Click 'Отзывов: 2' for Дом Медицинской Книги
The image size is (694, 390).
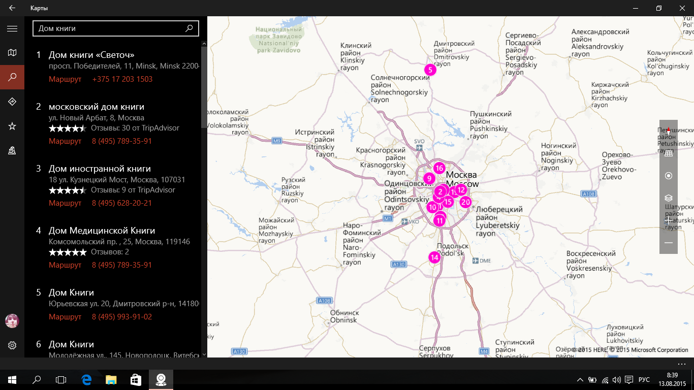110,252
